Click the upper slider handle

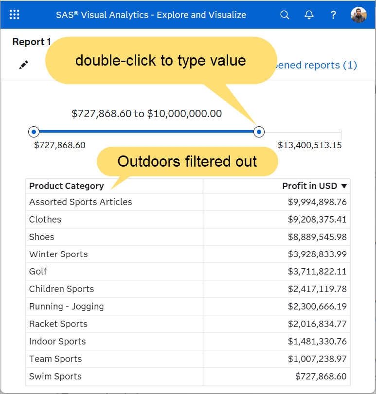point(259,132)
